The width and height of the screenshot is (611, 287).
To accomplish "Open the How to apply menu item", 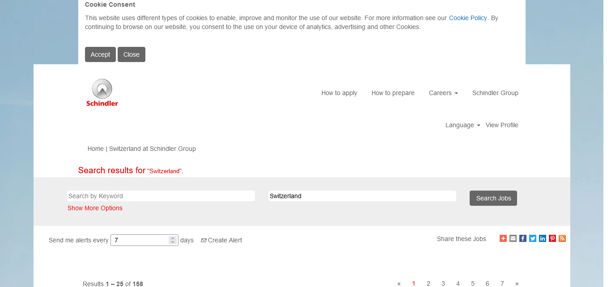I will [x=339, y=93].
